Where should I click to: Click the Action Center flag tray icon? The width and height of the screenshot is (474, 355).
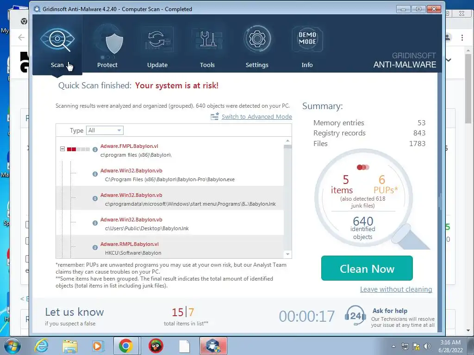click(x=416, y=346)
